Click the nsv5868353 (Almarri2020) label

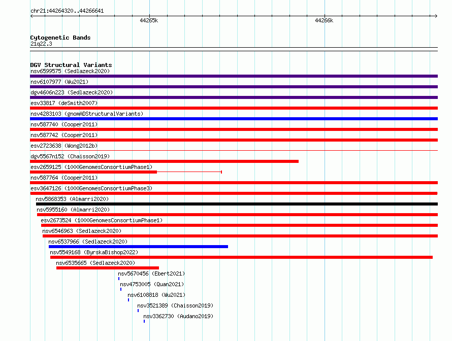click(x=72, y=199)
